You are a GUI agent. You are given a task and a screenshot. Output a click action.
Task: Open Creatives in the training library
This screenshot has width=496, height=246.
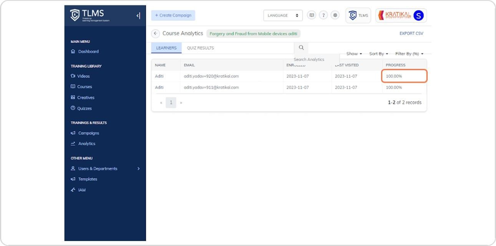pos(83,98)
